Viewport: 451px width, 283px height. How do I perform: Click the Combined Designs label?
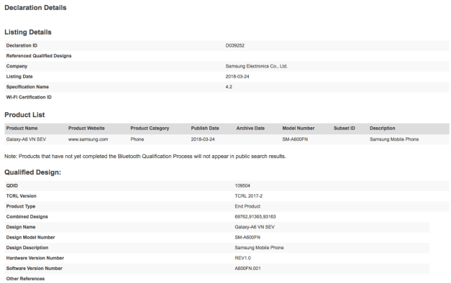point(27,217)
